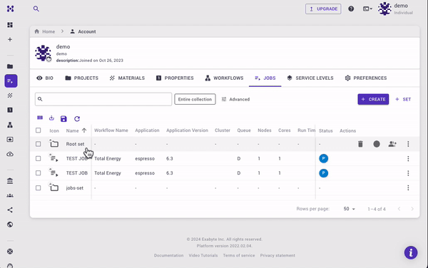The image size is (428, 268).
Task: Click the blue info button bottom right
Action: click(411, 253)
